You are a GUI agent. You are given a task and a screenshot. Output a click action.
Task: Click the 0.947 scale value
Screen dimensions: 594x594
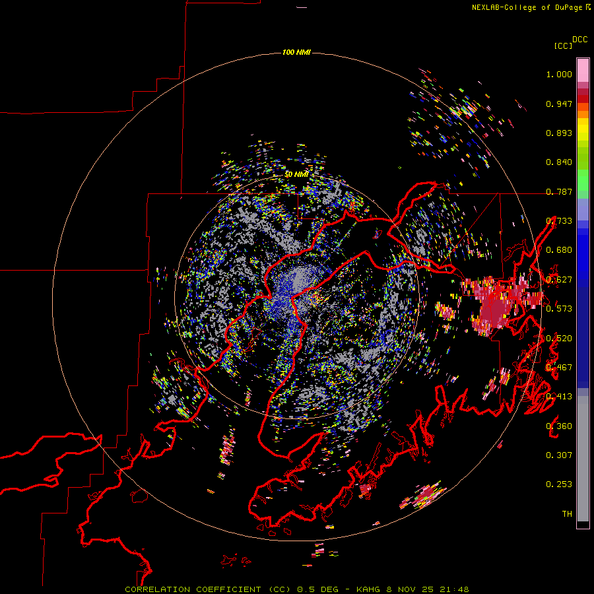coord(559,104)
